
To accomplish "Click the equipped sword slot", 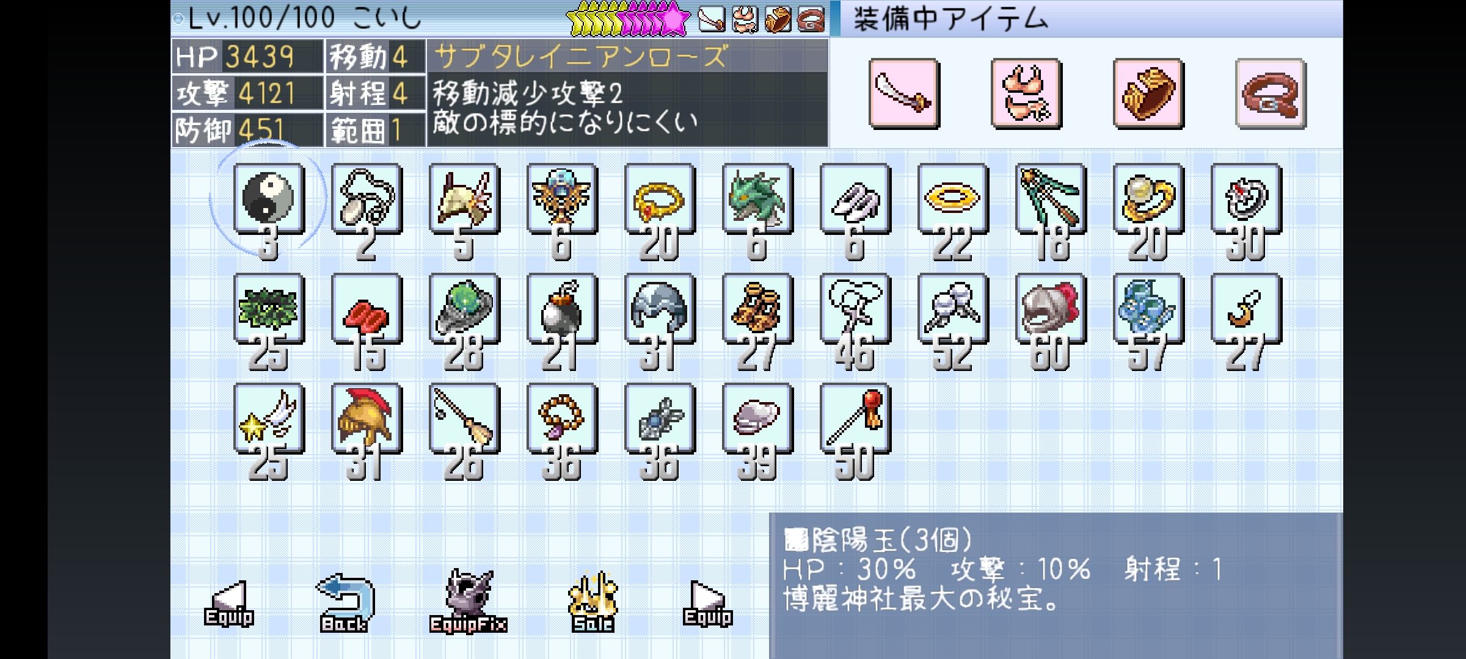I will tap(904, 93).
